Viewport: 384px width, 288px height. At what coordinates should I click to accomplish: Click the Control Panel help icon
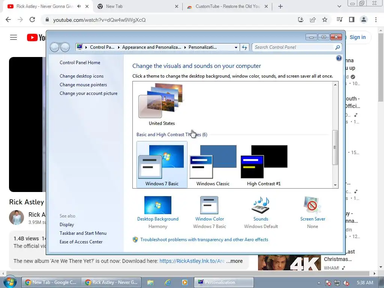coord(339,58)
